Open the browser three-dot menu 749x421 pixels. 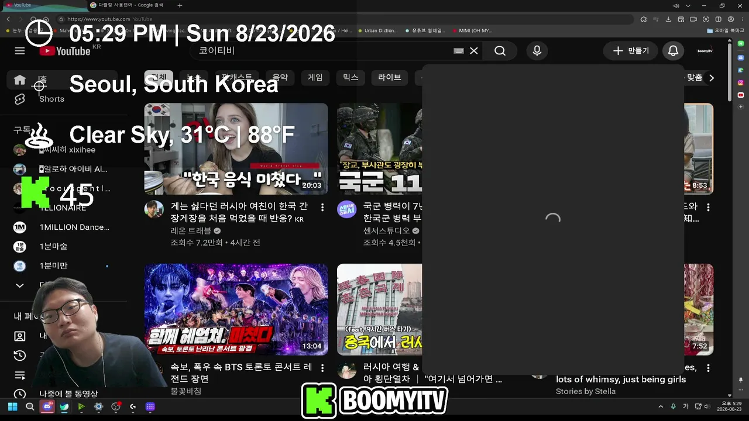(741, 19)
